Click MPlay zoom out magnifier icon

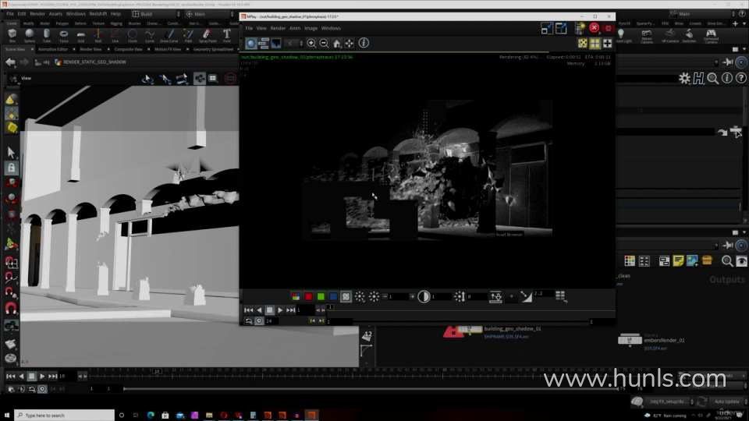[x=324, y=44]
